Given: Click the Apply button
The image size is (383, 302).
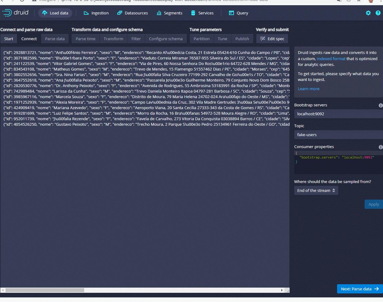Looking at the screenshot, I should (373, 204).
